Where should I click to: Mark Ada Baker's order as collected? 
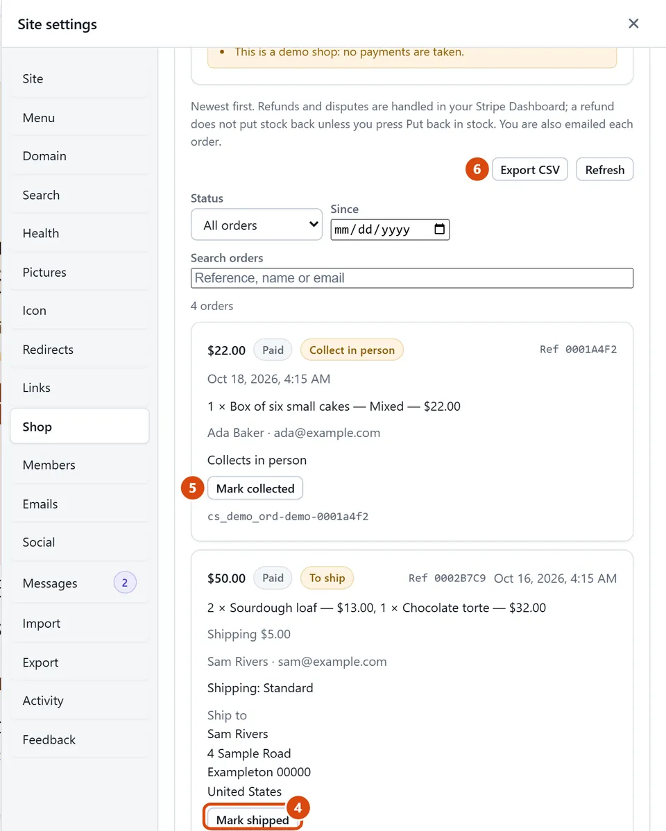click(255, 488)
